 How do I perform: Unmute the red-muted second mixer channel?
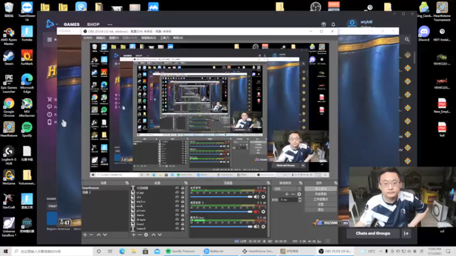coord(256,212)
